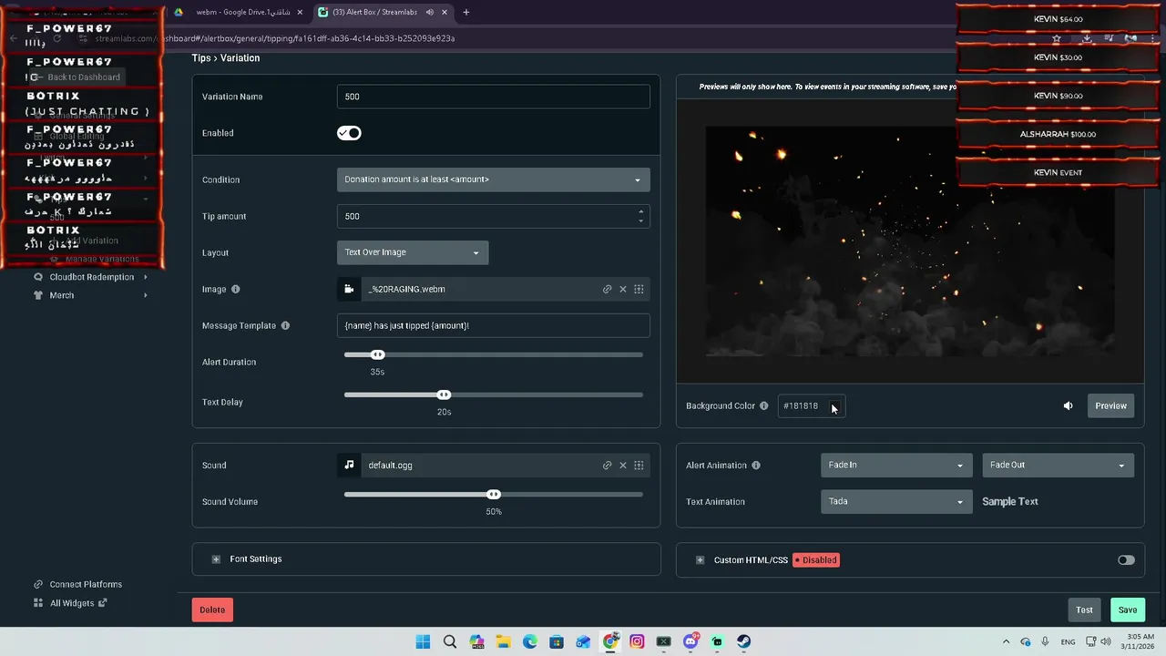Increase the Tip amount with the up stepper

point(640,211)
